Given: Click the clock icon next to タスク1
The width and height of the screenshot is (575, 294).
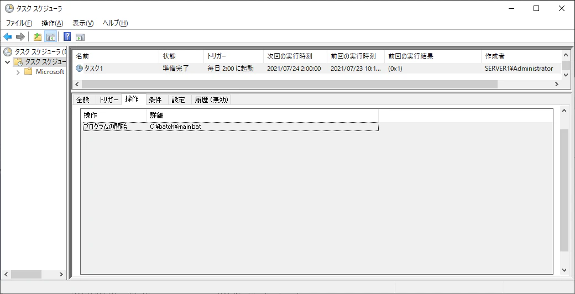Looking at the screenshot, I should (x=79, y=69).
